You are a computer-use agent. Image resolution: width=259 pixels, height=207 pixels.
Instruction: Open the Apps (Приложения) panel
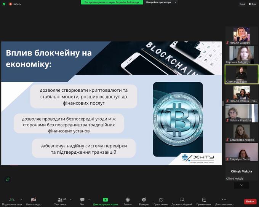(x=161, y=200)
